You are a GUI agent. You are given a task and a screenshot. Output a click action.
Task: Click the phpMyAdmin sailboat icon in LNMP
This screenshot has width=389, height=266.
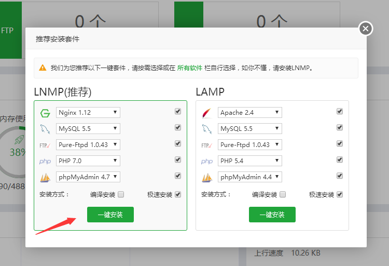click(45, 178)
